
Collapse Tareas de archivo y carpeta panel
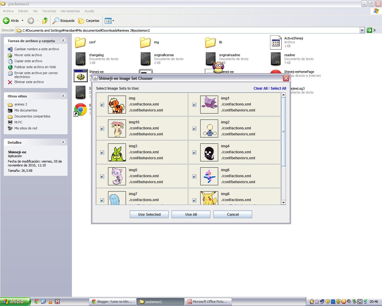click(x=63, y=41)
